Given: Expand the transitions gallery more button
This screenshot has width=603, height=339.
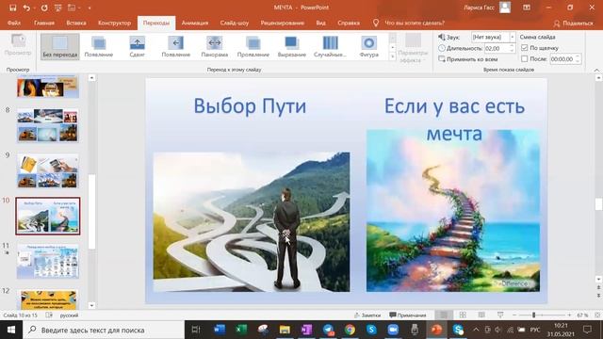Looking at the screenshot, I should [392, 56].
